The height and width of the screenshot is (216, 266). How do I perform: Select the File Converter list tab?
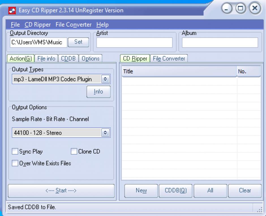(x=169, y=59)
